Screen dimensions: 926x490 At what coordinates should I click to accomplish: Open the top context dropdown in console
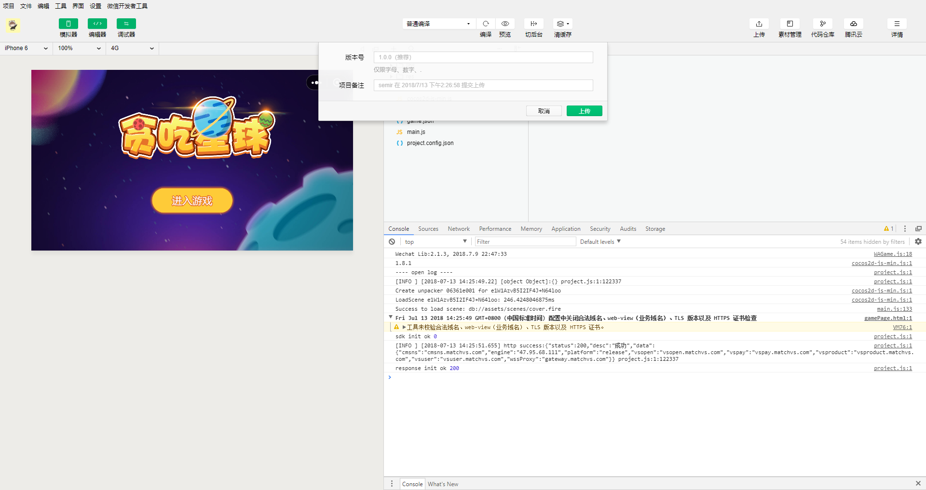(x=436, y=242)
